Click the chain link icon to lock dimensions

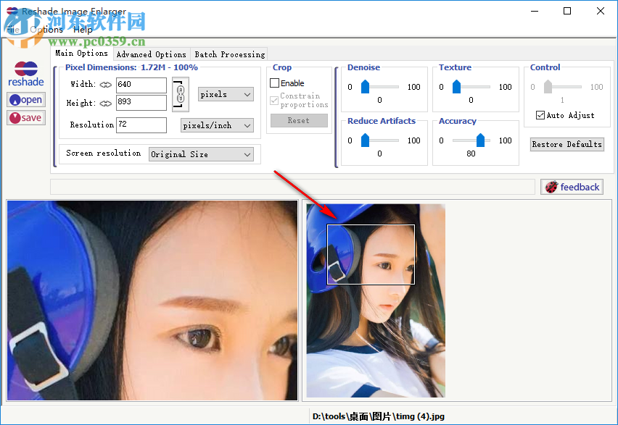coord(180,94)
